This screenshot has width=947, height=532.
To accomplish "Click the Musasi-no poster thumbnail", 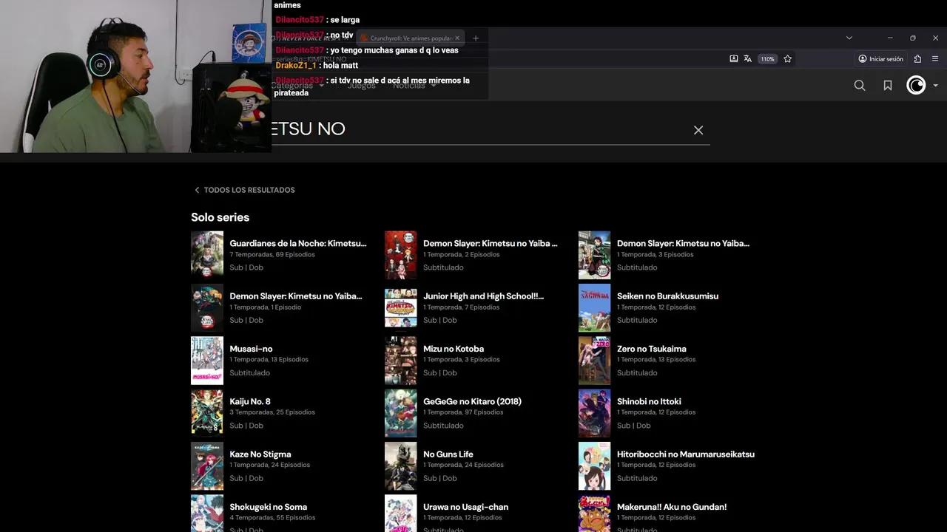I will (x=207, y=361).
